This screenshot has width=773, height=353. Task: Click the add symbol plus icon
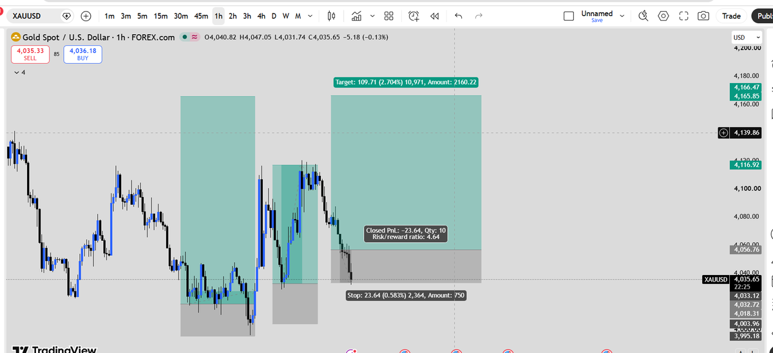coord(86,15)
